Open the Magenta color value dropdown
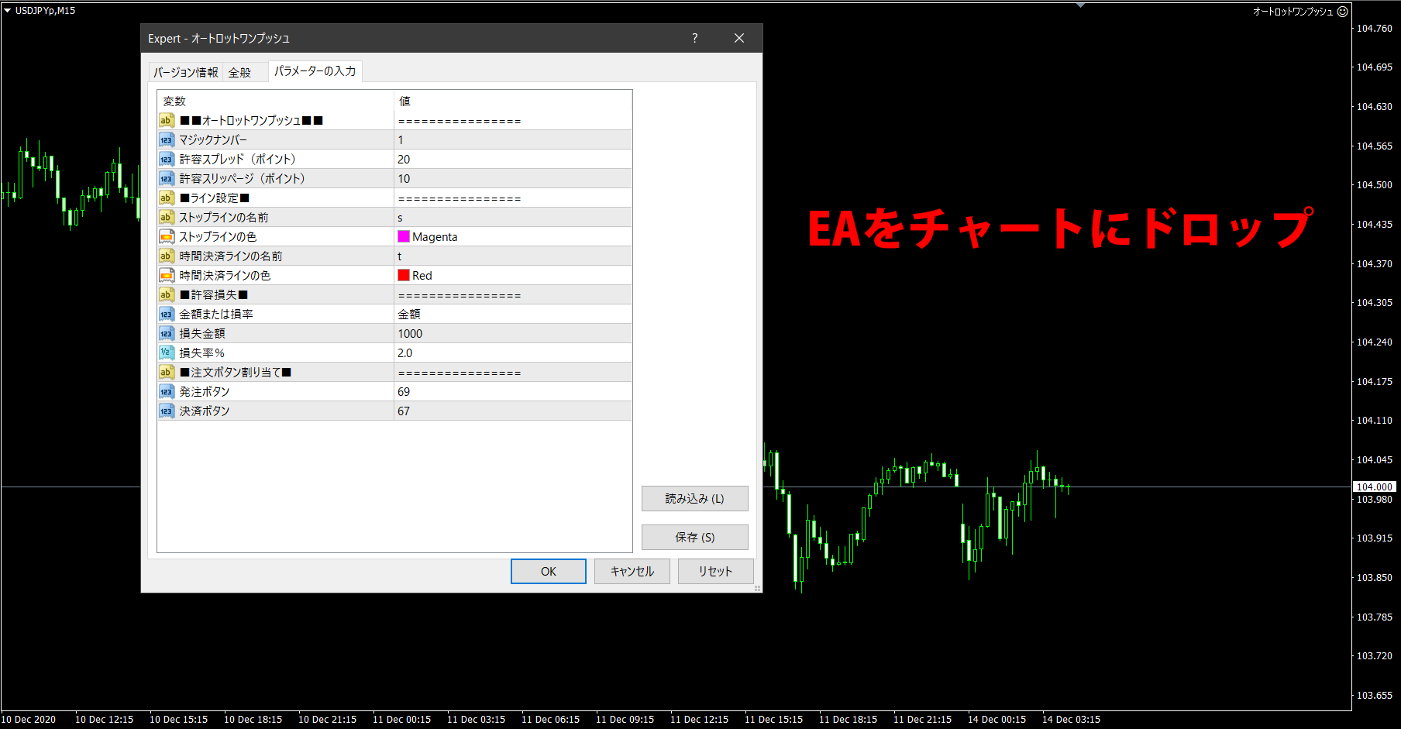This screenshot has height=729, width=1401. point(511,236)
